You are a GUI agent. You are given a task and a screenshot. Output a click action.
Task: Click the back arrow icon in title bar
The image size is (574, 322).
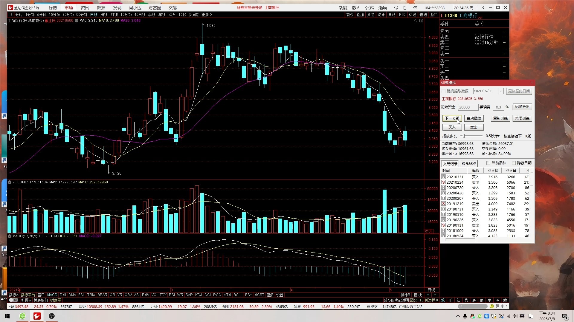point(483,8)
